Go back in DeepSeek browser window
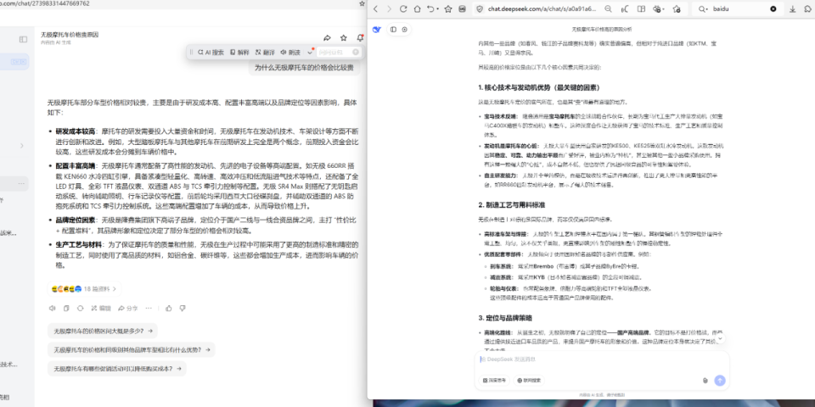The image size is (815, 407). pyautogui.click(x=376, y=8)
